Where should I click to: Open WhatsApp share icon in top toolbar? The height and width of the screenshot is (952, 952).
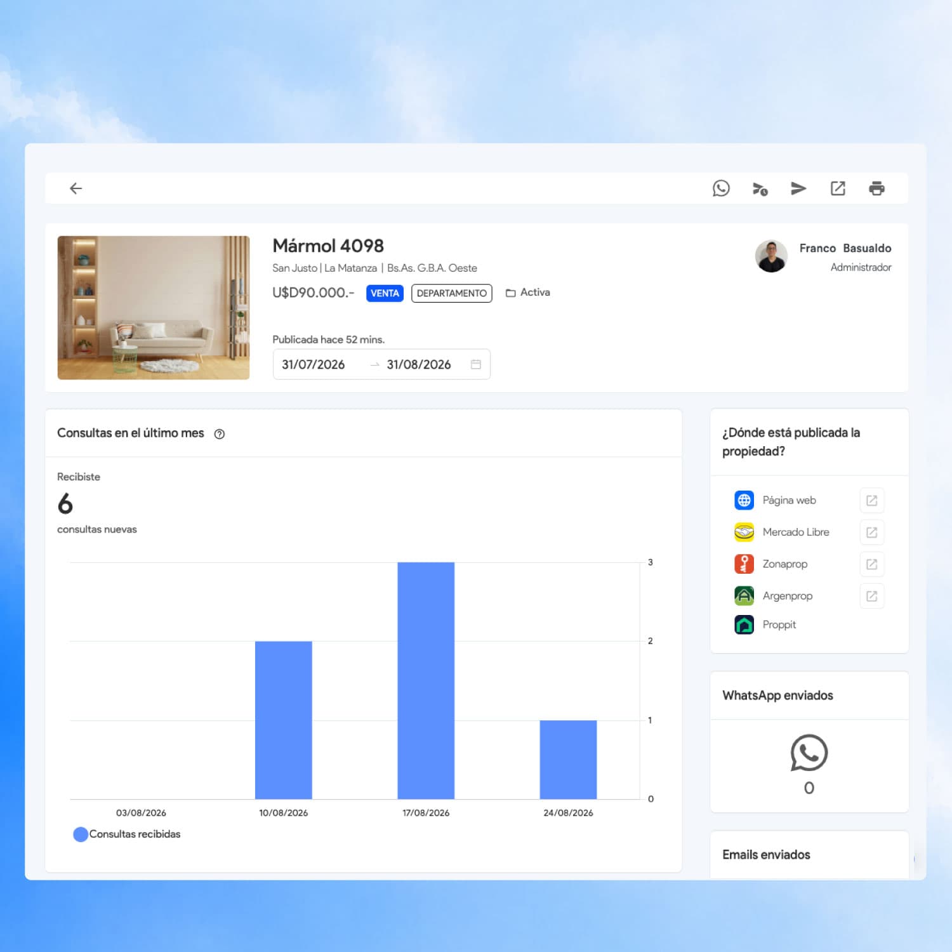pyautogui.click(x=721, y=188)
